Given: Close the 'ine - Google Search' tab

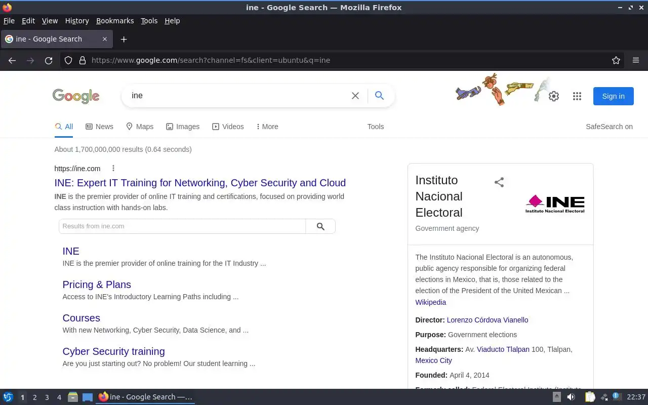Looking at the screenshot, I should (105, 39).
